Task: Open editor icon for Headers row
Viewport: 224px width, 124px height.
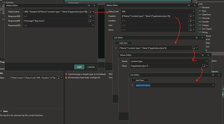Action: tap(190, 16)
